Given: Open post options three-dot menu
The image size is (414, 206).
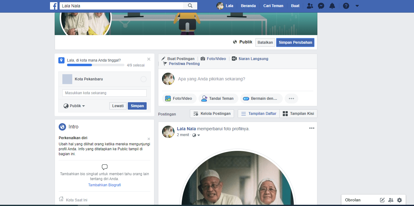Looking at the screenshot, I should 312,128.
